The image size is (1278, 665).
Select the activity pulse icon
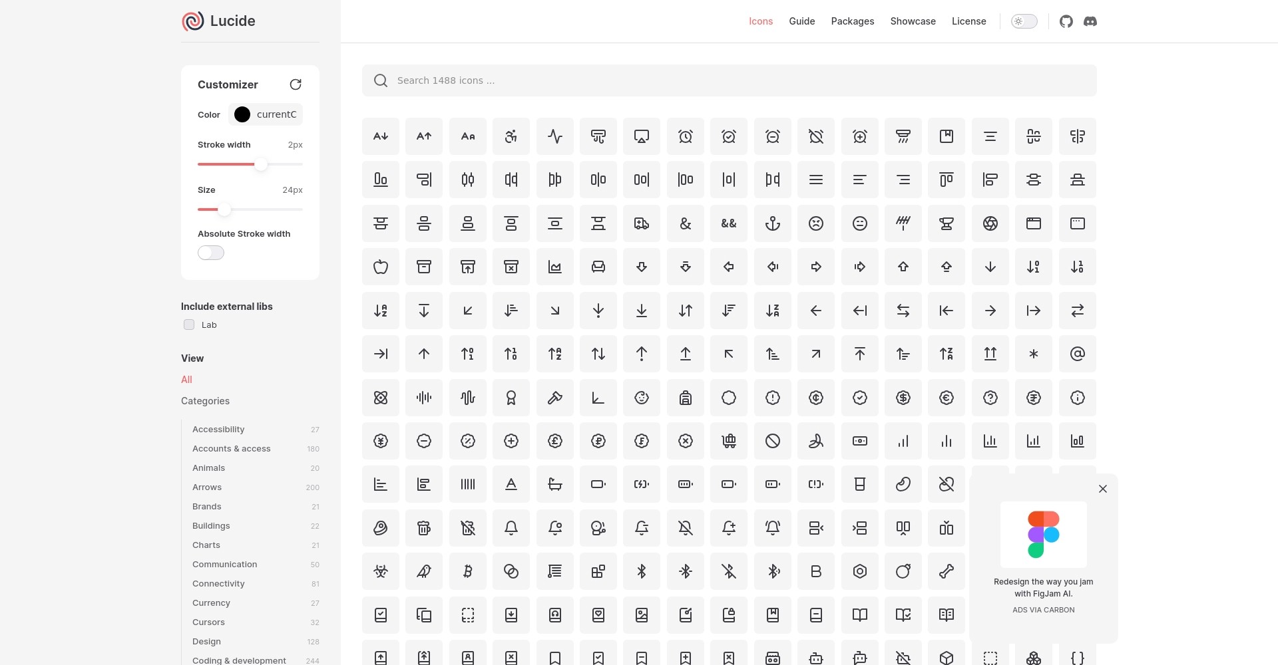click(x=554, y=136)
